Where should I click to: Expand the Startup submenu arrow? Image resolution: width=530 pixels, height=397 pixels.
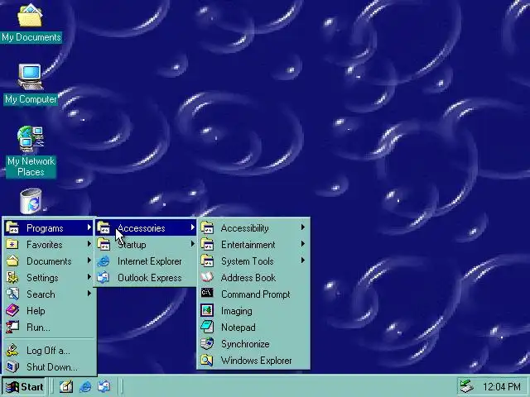[192, 244]
